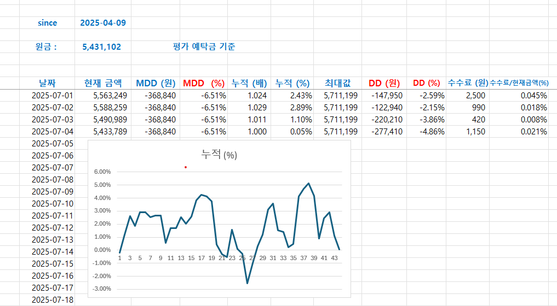
Task: Click fee ratio cell 0.045%
Action: 519,96
